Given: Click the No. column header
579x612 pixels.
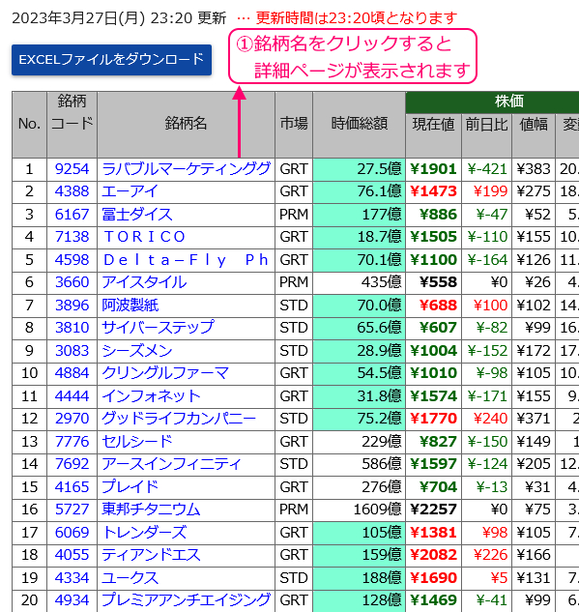Looking at the screenshot, I should click(x=29, y=124).
